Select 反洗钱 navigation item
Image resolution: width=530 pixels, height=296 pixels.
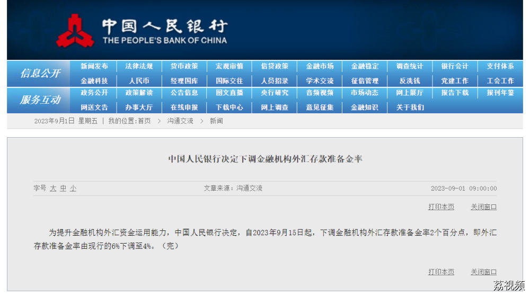coord(410,81)
